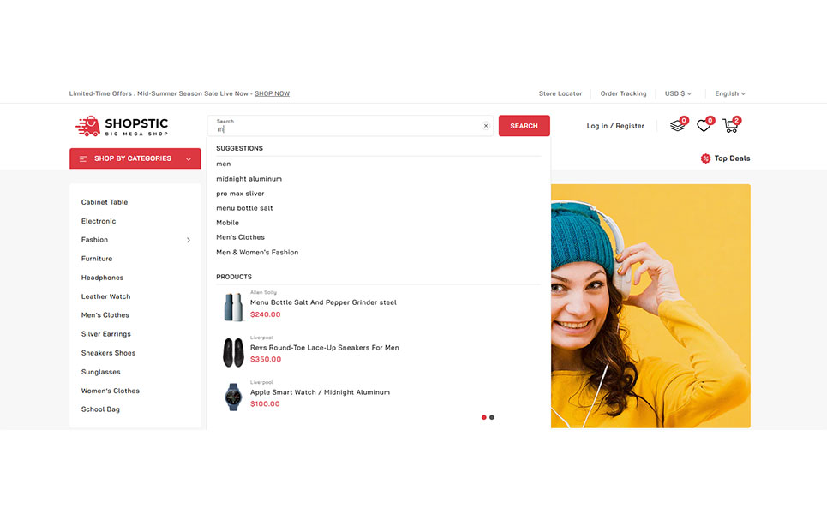
Task: Collapse the Shop By Categories chevron
Action: [x=188, y=158]
